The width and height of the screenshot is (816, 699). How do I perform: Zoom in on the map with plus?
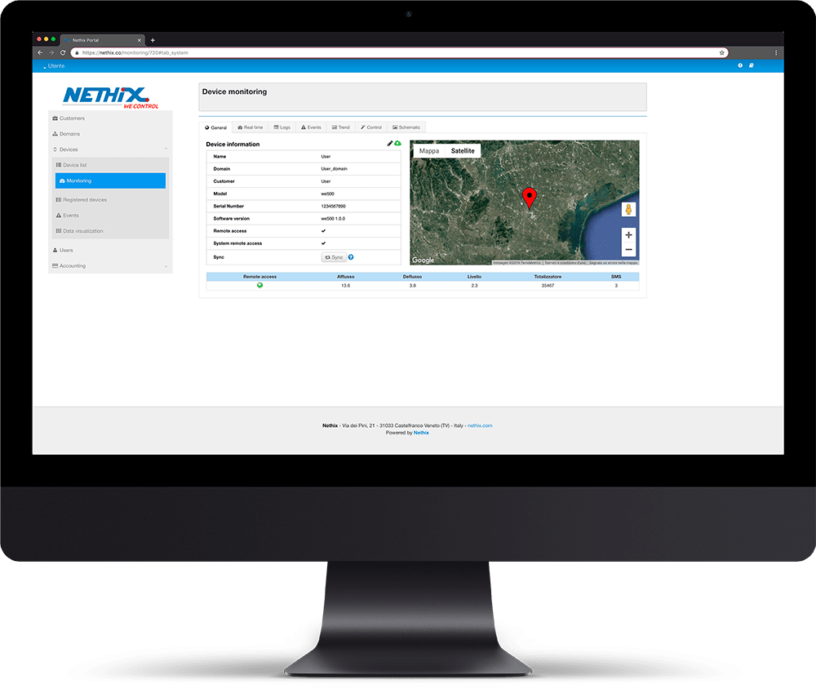628,235
